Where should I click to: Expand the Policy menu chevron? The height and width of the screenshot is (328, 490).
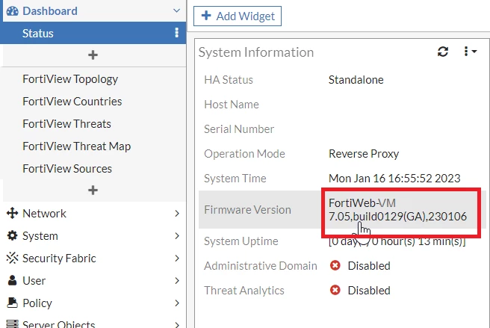177,303
